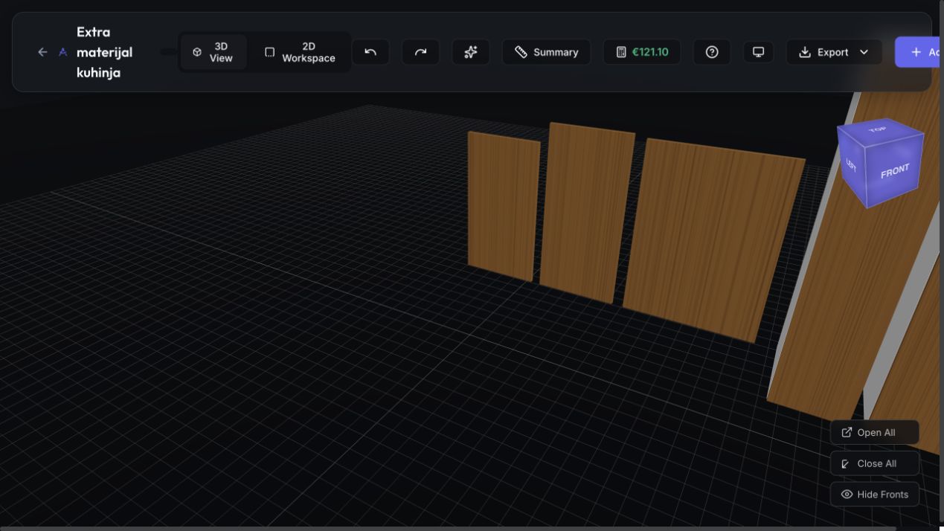Click Open All fronts button

(875, 432)
